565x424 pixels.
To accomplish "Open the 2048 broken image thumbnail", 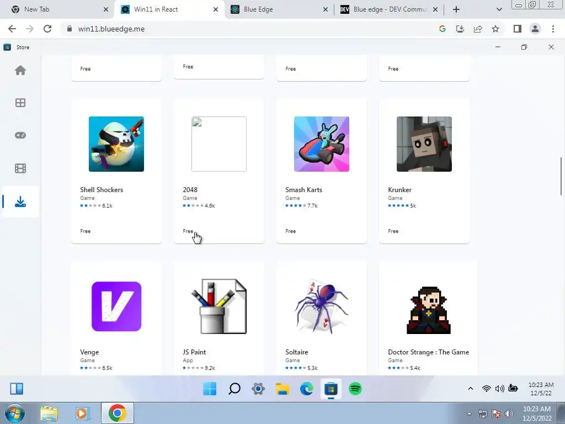I will point(219,144).
